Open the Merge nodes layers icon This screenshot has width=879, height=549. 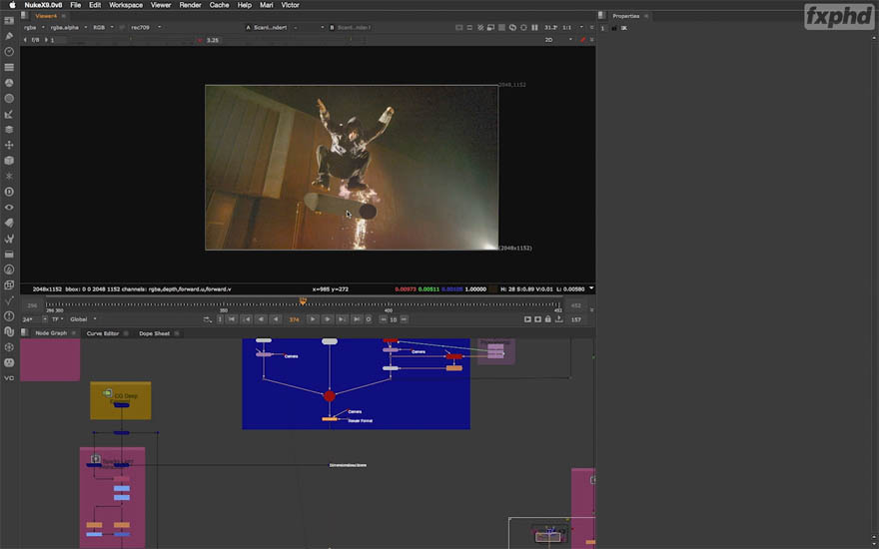9,130
